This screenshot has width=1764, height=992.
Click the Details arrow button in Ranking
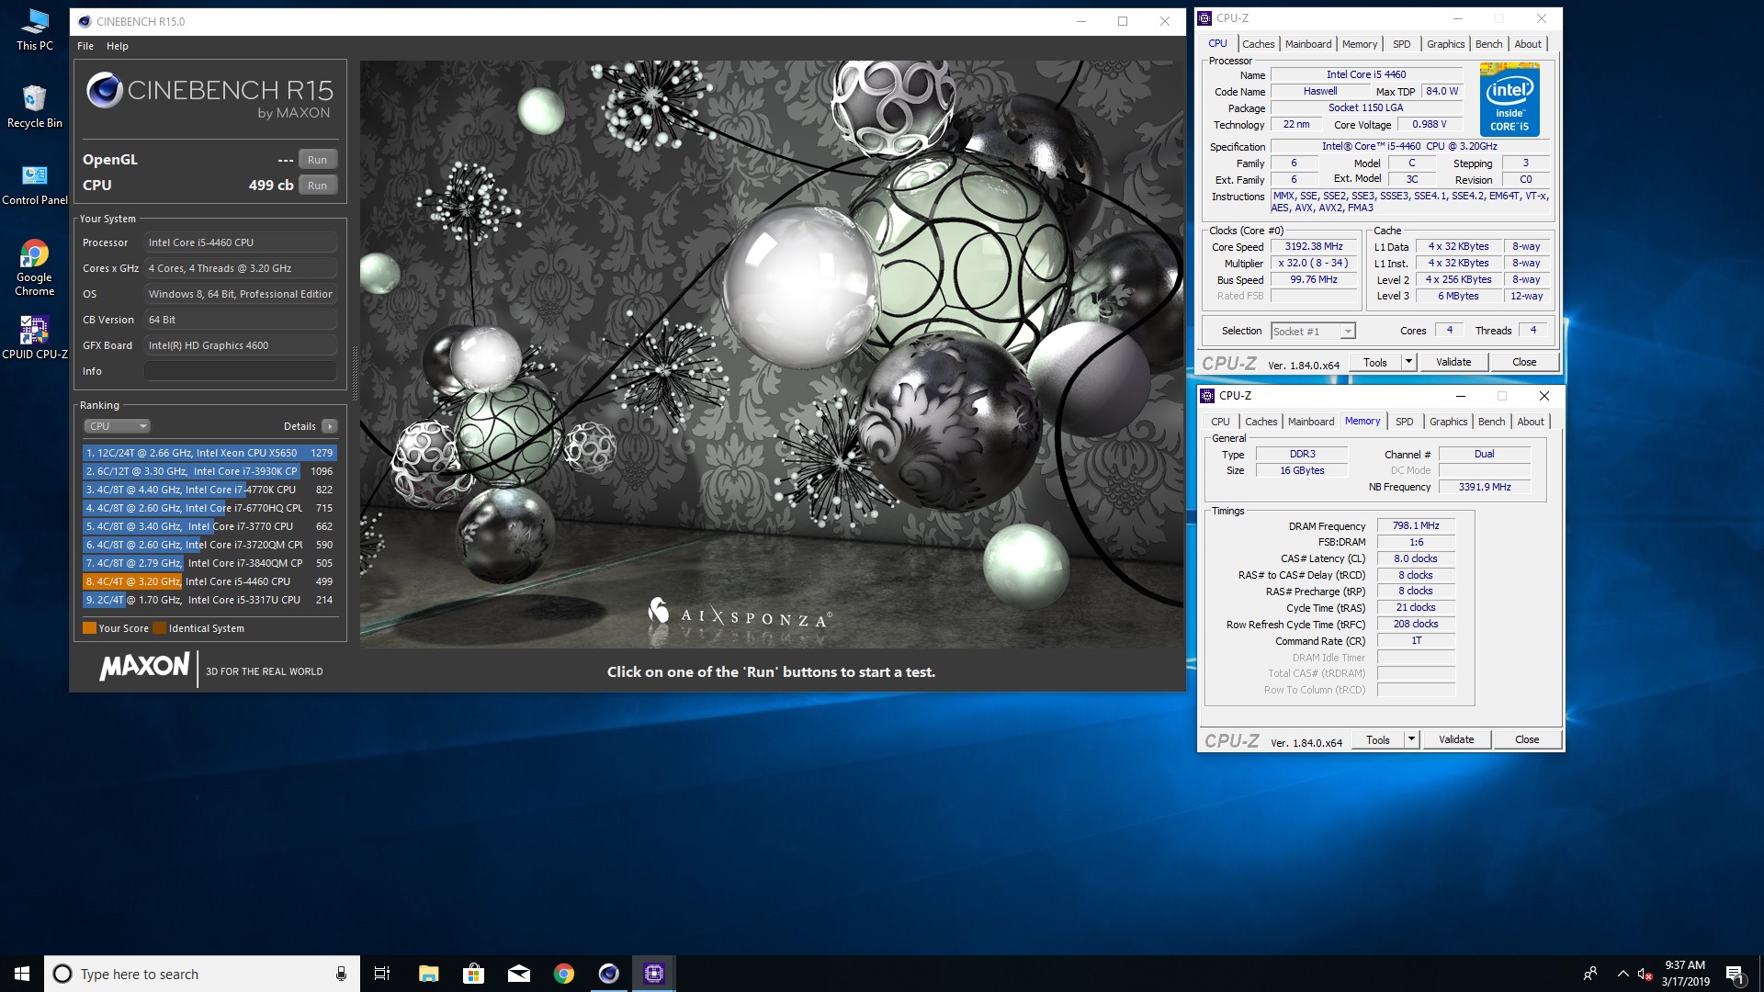tap(330, 426)
